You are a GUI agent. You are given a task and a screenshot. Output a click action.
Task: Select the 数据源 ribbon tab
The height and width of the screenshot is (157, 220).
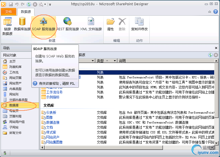[26, 12]
